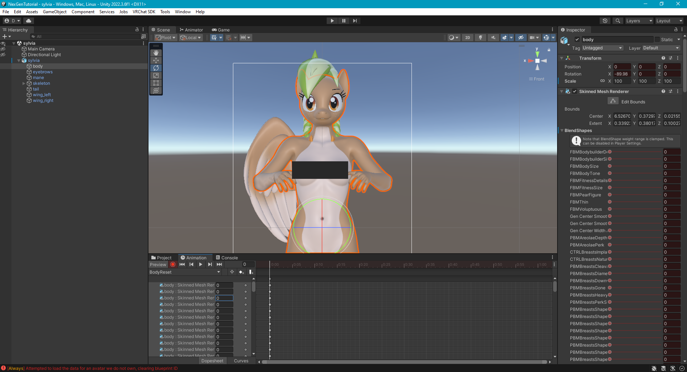Go to next keyframe in Animation
Viewport: 687px width, 372px height.
click(x=210, y=264)
